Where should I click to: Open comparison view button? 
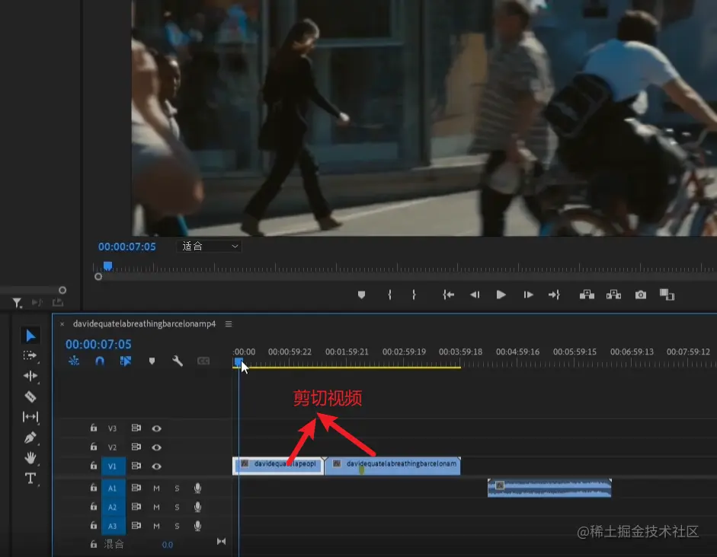667,295
